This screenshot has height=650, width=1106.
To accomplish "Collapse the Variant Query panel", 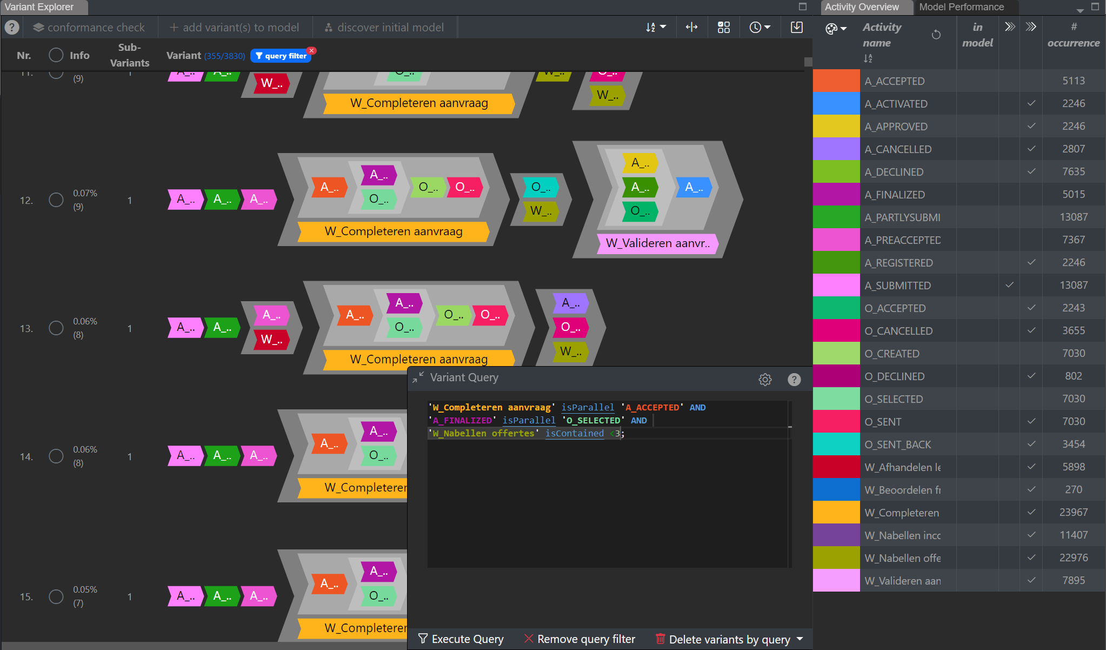I will point(418,377).
